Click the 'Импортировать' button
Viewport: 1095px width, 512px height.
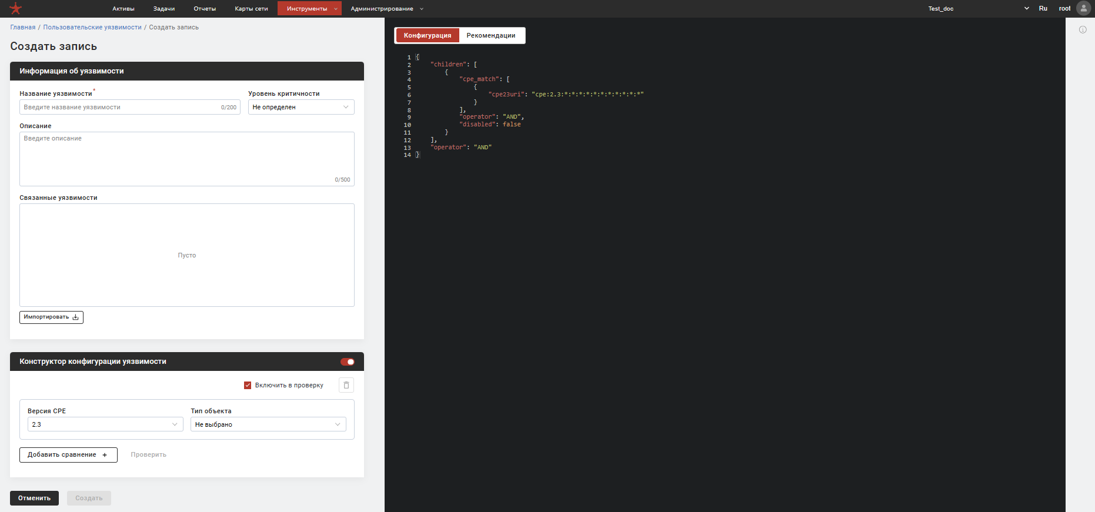(51, 317)
